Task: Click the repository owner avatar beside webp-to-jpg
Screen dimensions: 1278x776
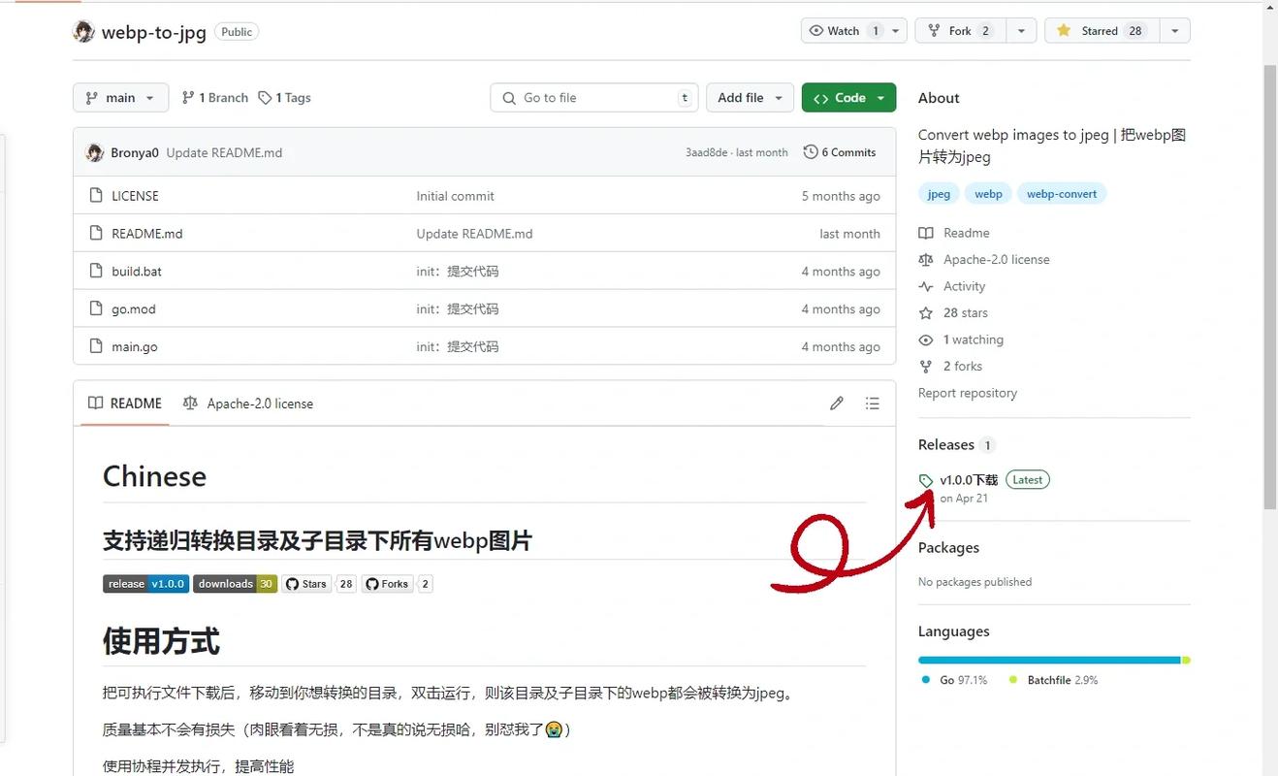Action: pyautogui.click(x=83, y=31)
